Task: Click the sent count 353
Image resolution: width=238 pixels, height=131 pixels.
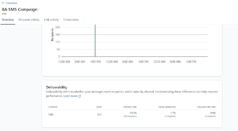Action: [99, 115]
